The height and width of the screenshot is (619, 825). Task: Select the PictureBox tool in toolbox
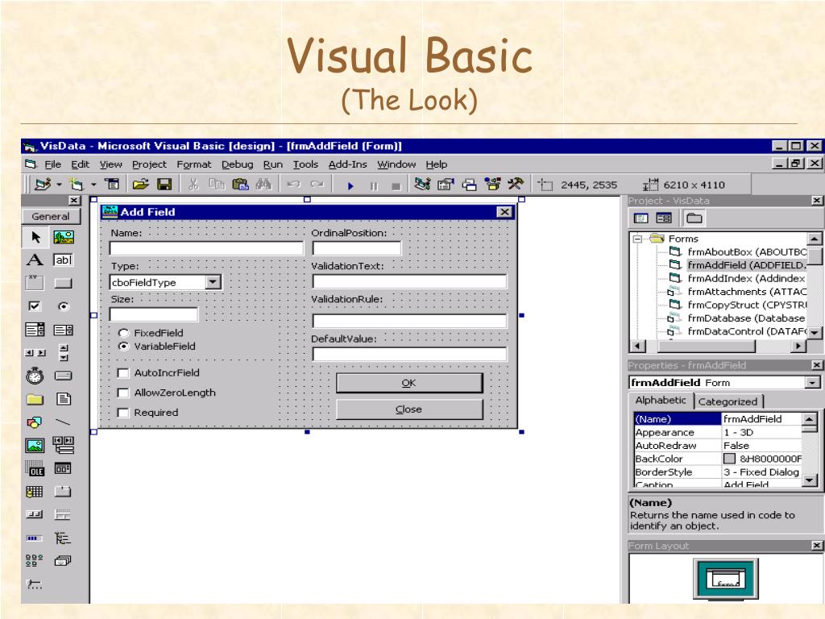coord(63,237)
